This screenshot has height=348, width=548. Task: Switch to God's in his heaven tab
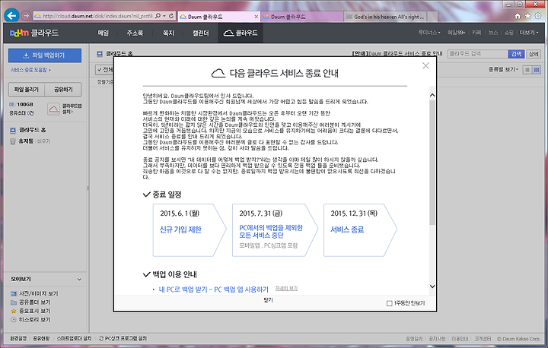pos(385,17)
